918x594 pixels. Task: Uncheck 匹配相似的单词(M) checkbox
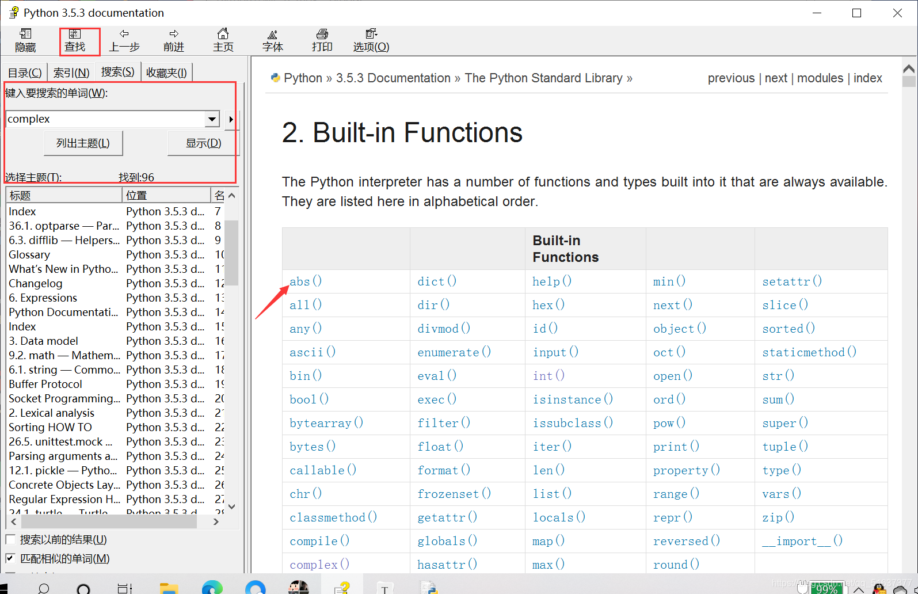pyautogui.click(x=10, y=558)
